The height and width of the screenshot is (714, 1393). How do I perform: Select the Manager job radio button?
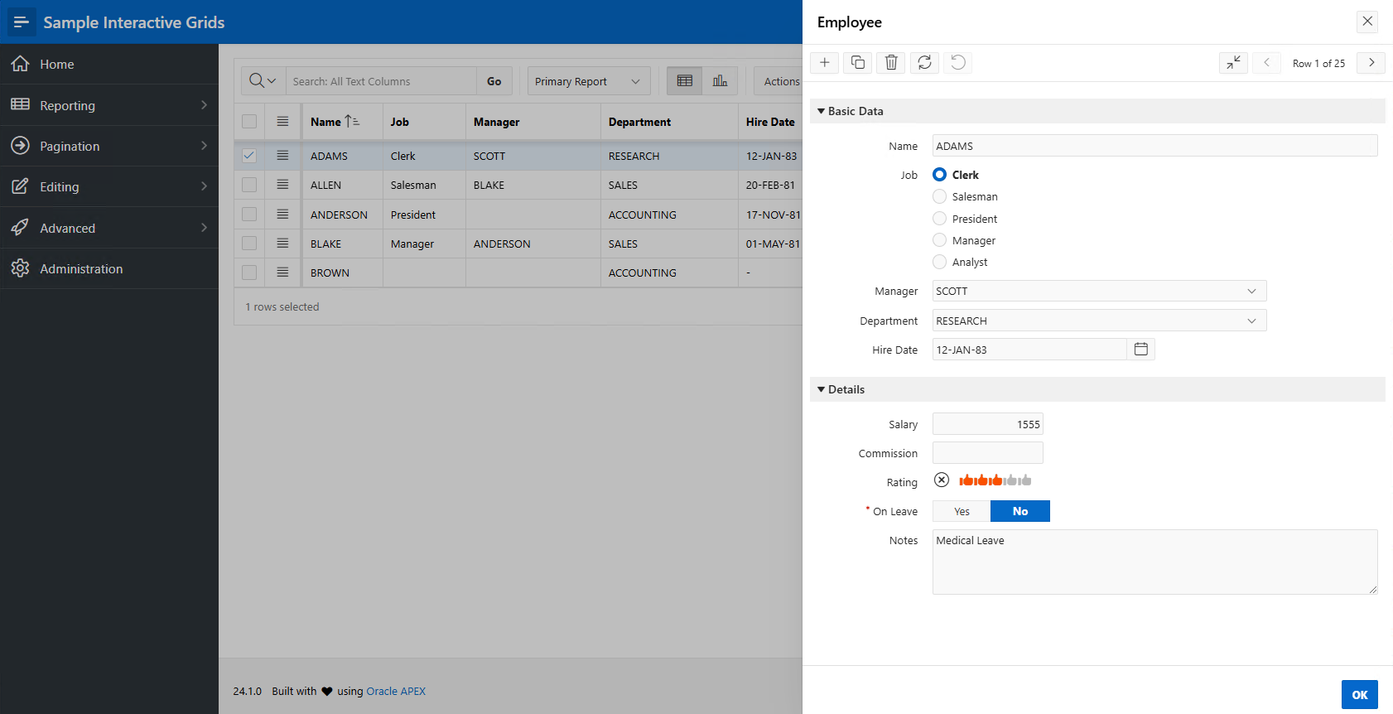pos(939,240)
